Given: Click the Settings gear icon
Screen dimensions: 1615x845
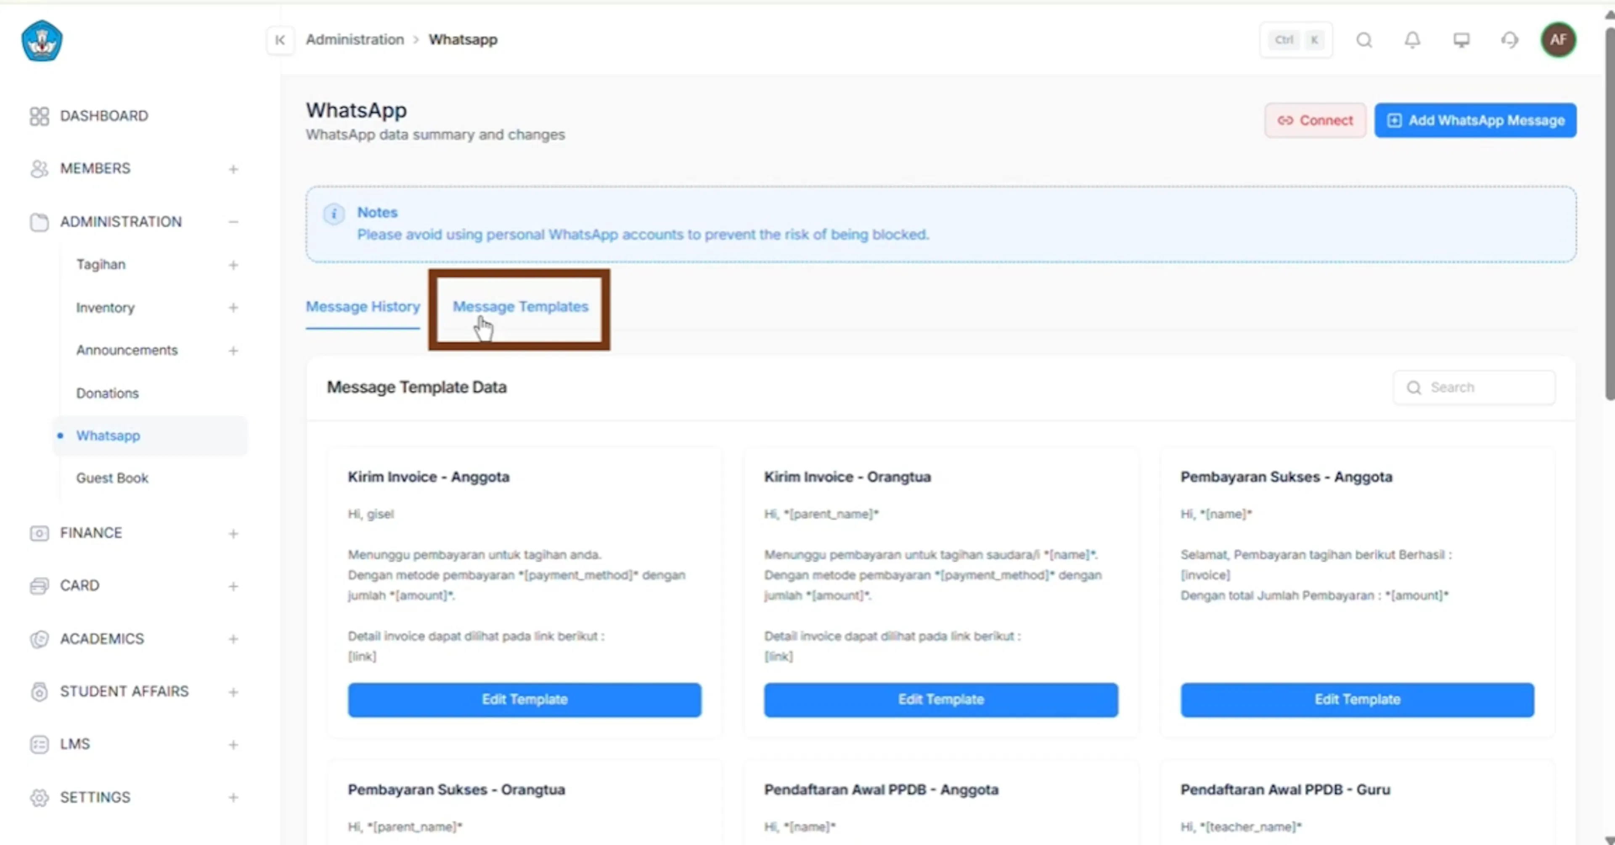Looking at the screenshot, I should (39, 797).
